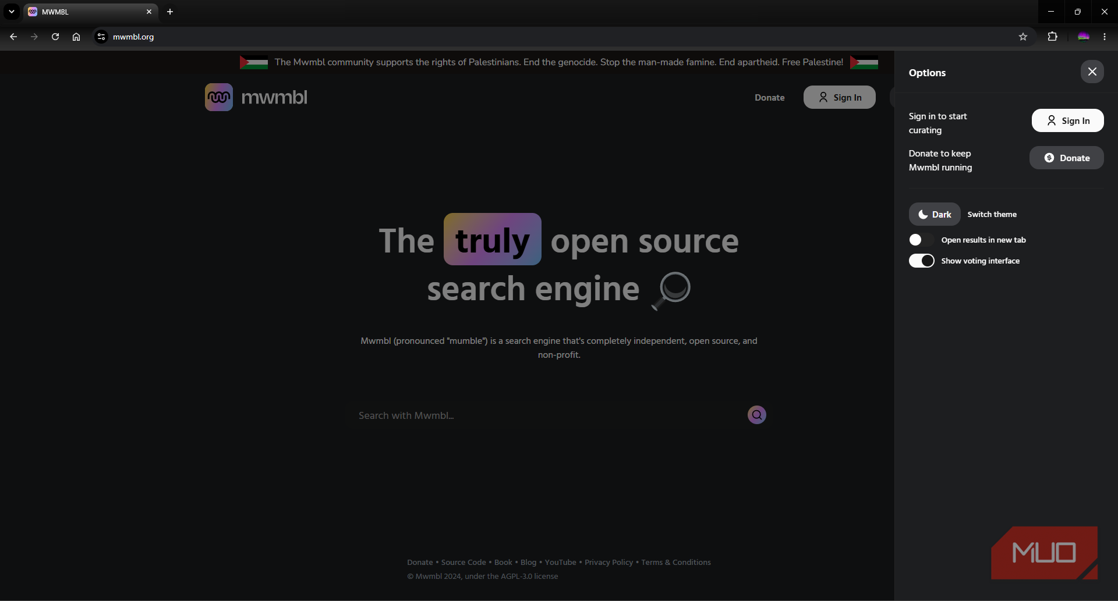Open the Blog footer link
1118x601 pixels.
click(528, 562)
